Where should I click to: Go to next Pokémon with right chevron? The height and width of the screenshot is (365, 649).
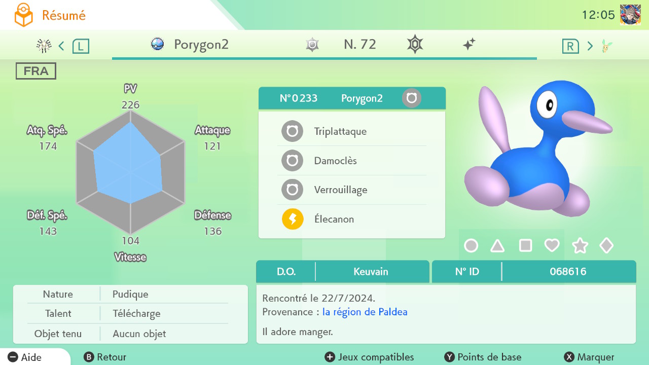coord(590,46)
